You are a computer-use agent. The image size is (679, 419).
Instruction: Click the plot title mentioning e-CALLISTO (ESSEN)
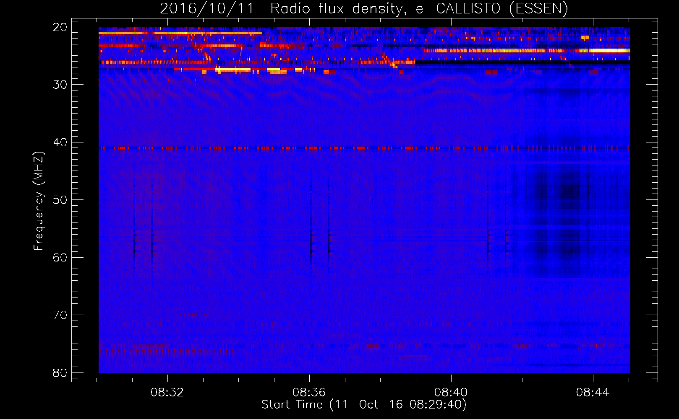(364, 8)
